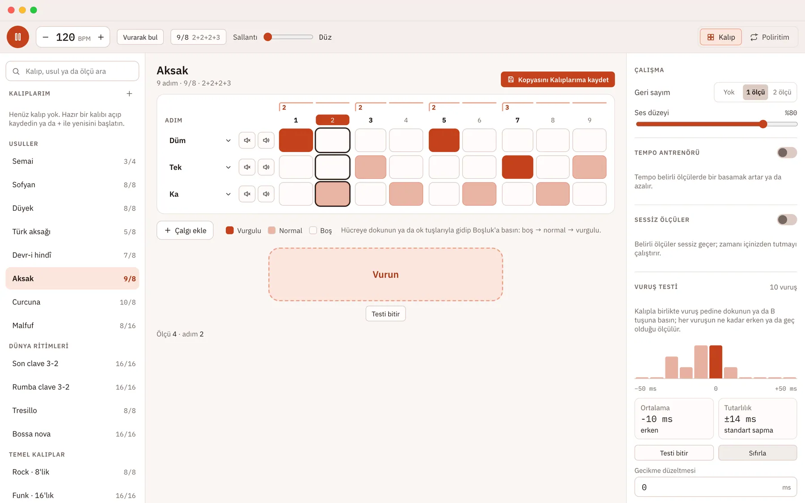
Task: Focus the pattern search field
Action: (x=72, y=72)
